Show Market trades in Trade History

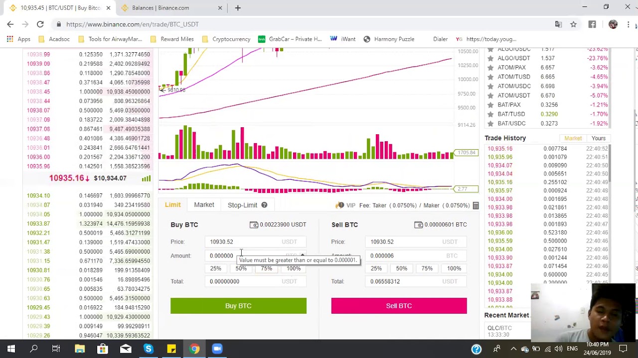[573, 138]
